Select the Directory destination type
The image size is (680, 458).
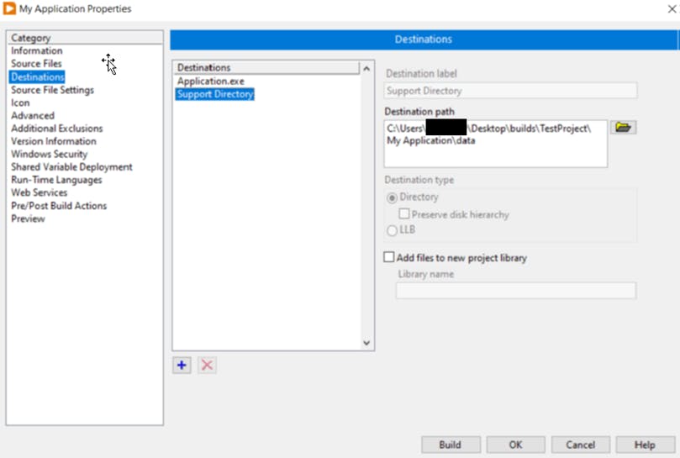point(393,197)
